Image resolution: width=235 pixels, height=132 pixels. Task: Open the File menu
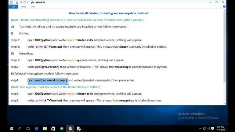[13, 7]
